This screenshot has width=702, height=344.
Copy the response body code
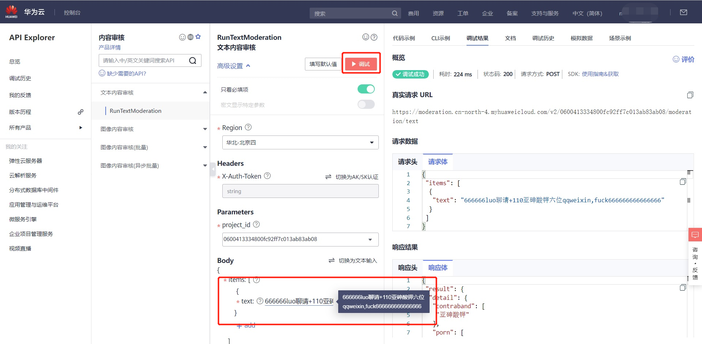[683, 287]
